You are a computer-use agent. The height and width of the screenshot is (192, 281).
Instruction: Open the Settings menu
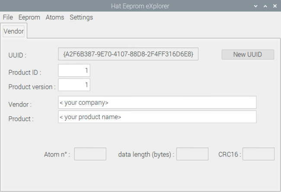tap(81, 17)
